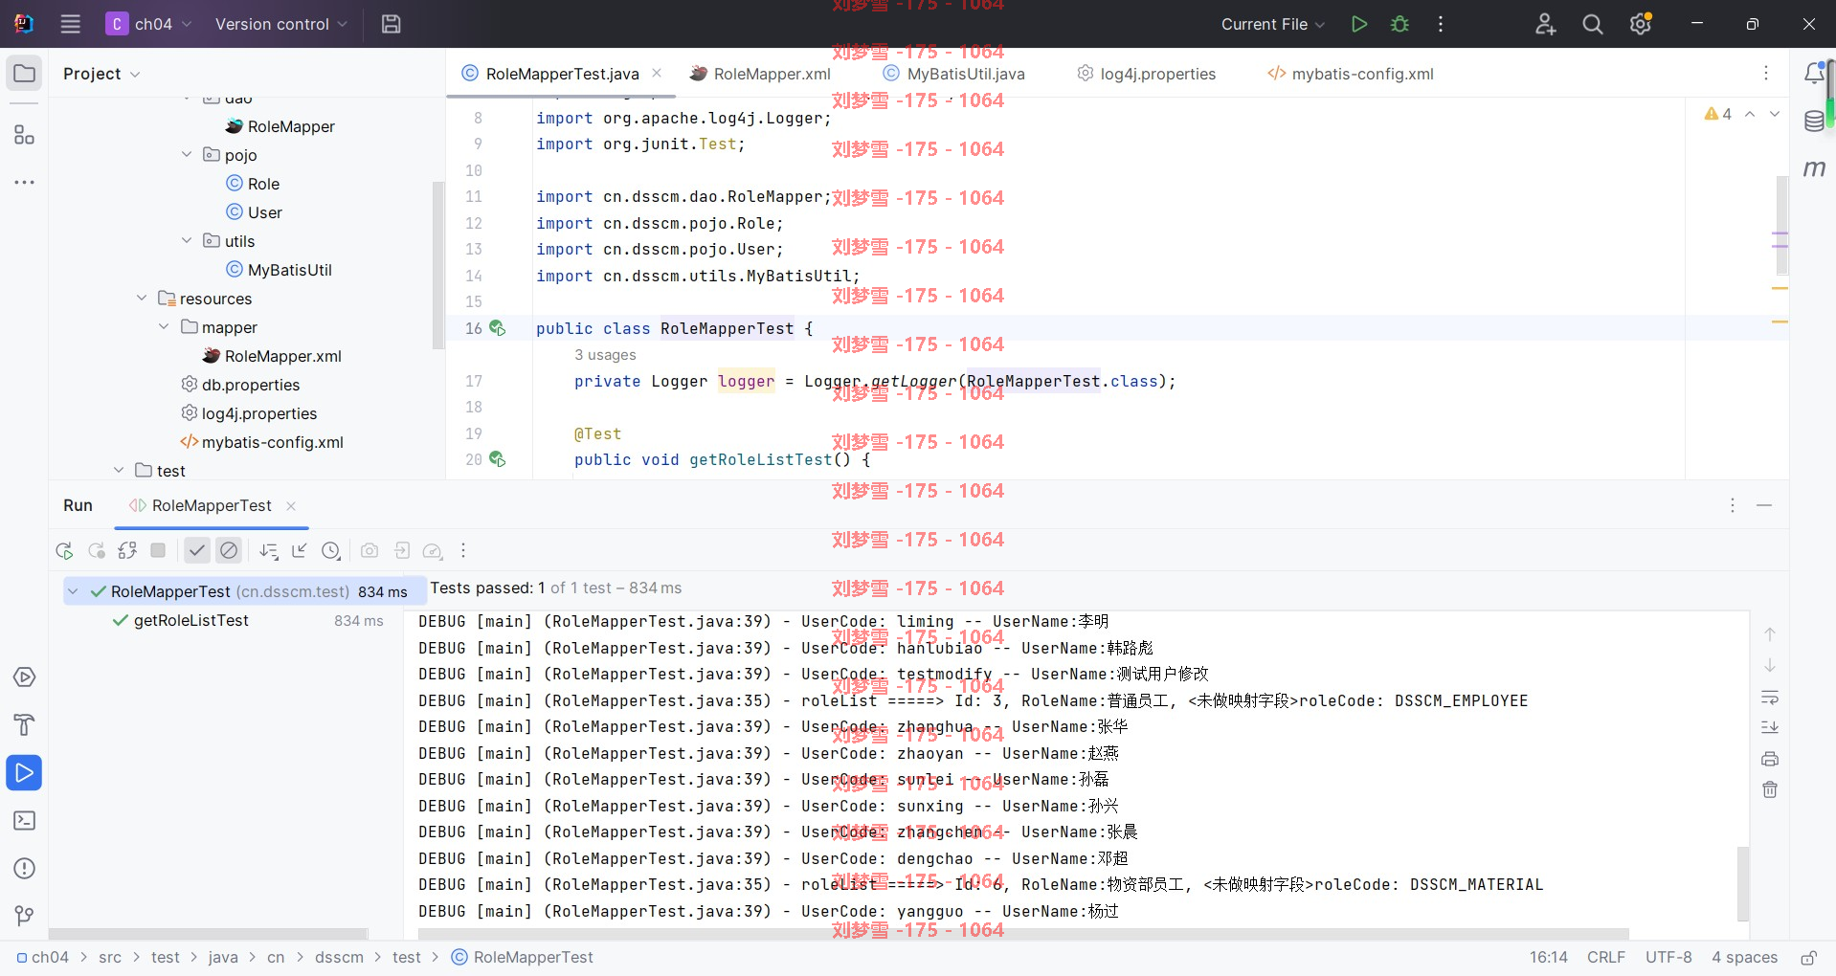Close the RoleMapperTest.java editor tab

[657, 73]
